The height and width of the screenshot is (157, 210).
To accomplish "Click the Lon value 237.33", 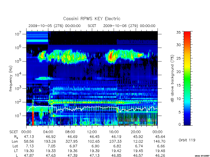I will (x=116, y=142).
